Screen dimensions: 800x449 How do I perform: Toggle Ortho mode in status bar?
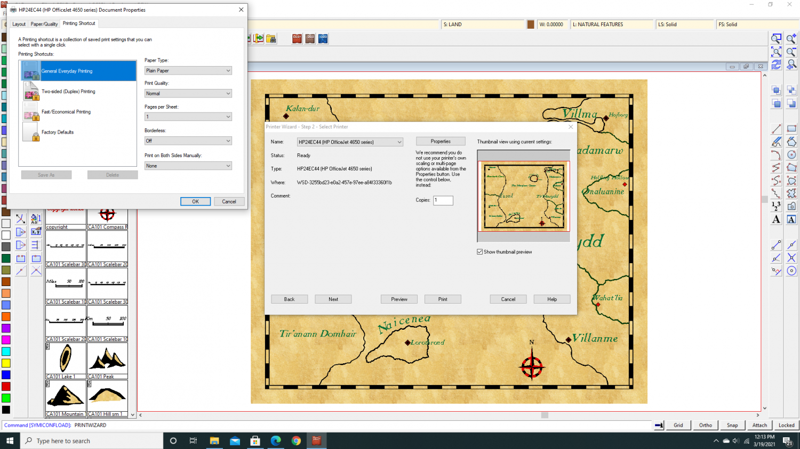click(706, 425)
